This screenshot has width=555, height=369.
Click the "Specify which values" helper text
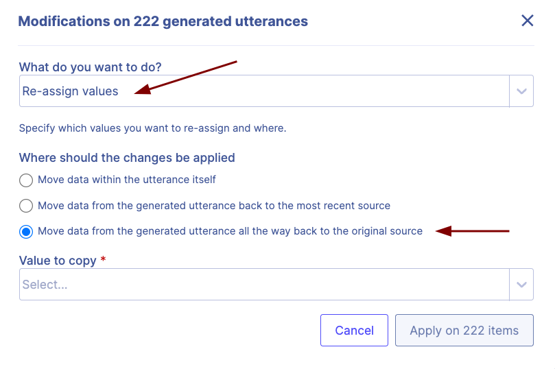click(x=152, y=128)
